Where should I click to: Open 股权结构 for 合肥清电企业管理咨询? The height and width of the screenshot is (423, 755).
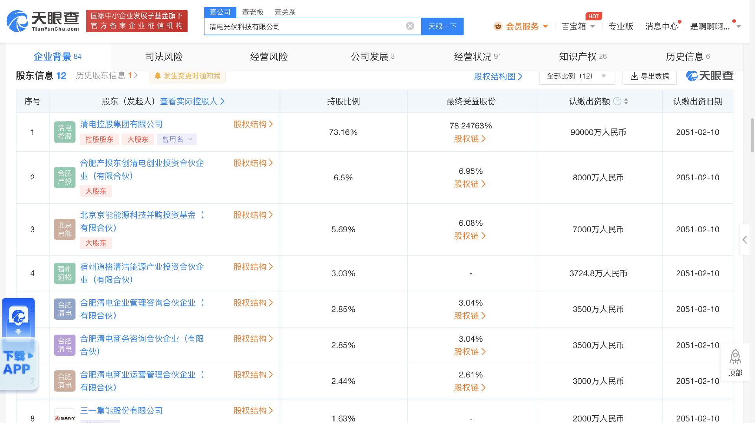point(253,303)
